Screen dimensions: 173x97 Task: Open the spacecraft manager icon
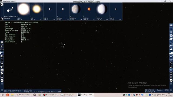point(2,67)
